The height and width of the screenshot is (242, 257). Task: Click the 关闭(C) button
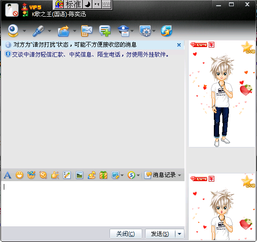(126, 233)
